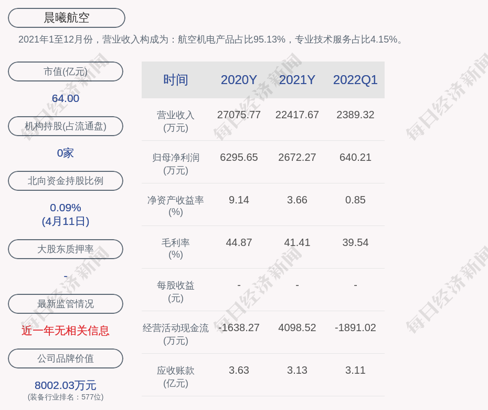Select the 8002.03万元 brand value
The height and width of the screenshot is (410, 488).
pos(66,385)
